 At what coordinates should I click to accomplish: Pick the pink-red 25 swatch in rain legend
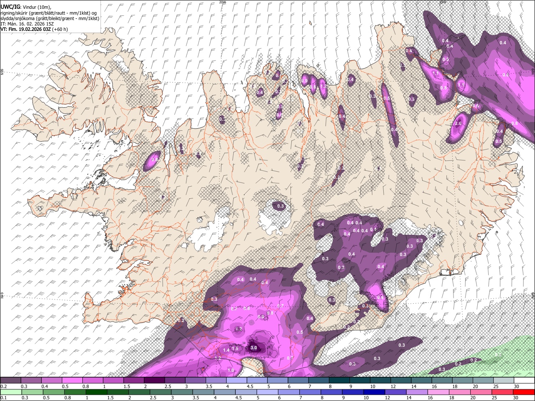[x=503, y=392]
